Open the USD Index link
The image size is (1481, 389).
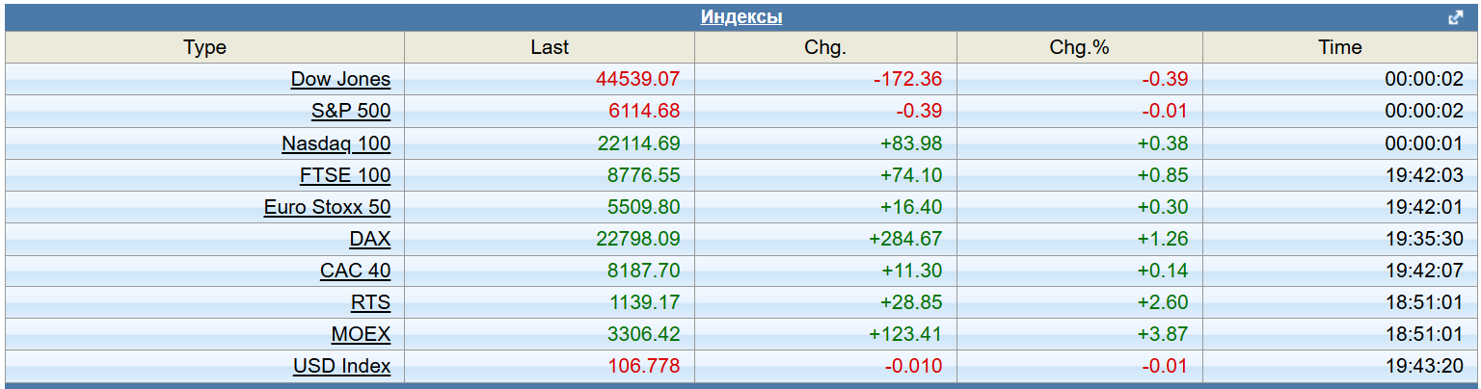tap(342, 366)
